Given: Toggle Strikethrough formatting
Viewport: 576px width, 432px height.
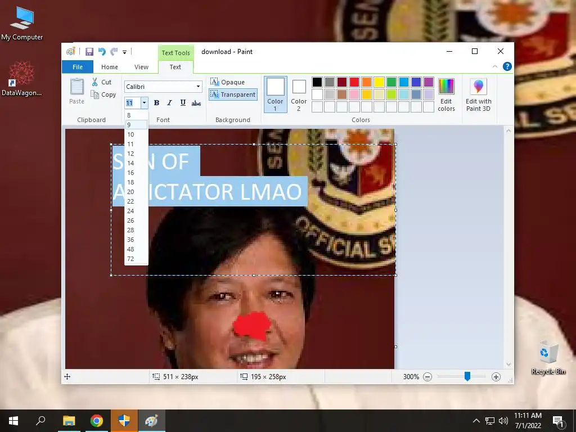Looking at the screenshot, I should (196, 103).
